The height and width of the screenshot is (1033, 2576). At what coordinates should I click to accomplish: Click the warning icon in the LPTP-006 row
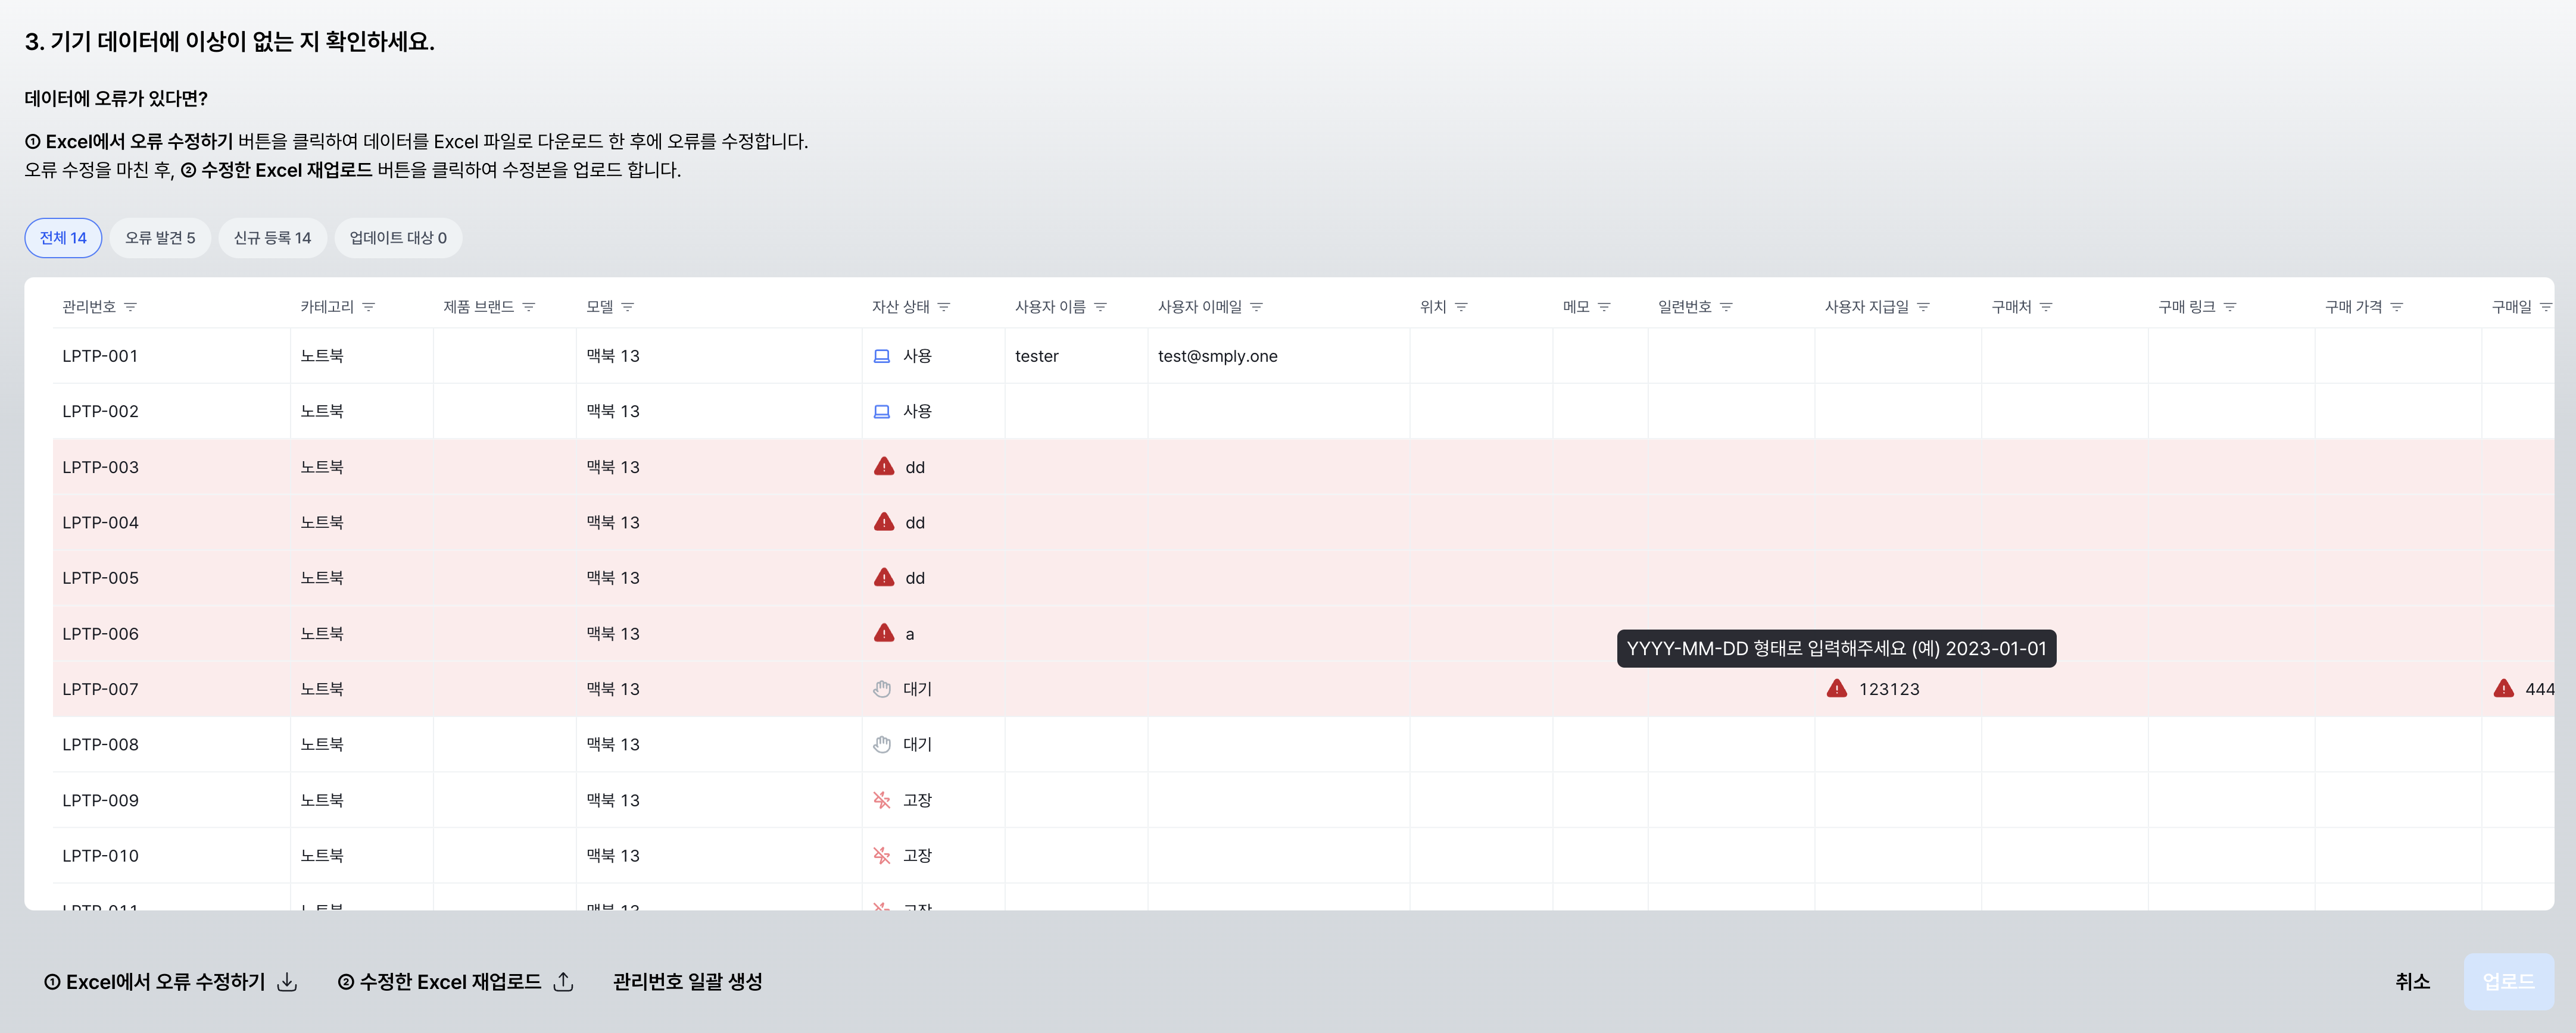(884, 633)
